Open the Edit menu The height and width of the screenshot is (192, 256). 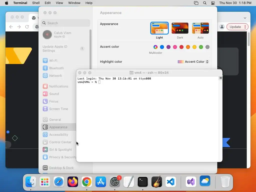click(48, 3)
